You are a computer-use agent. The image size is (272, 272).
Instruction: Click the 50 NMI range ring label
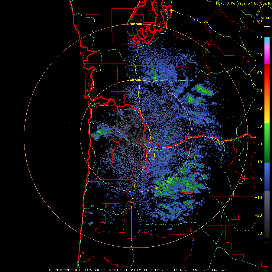(x=136, y=80)
